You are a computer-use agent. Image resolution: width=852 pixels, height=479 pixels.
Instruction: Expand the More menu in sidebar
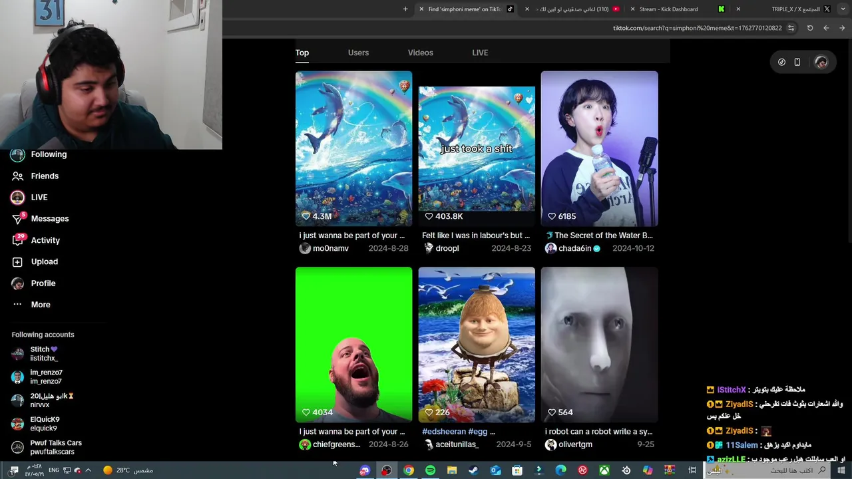pyautogui.click(x=31, y=304)
